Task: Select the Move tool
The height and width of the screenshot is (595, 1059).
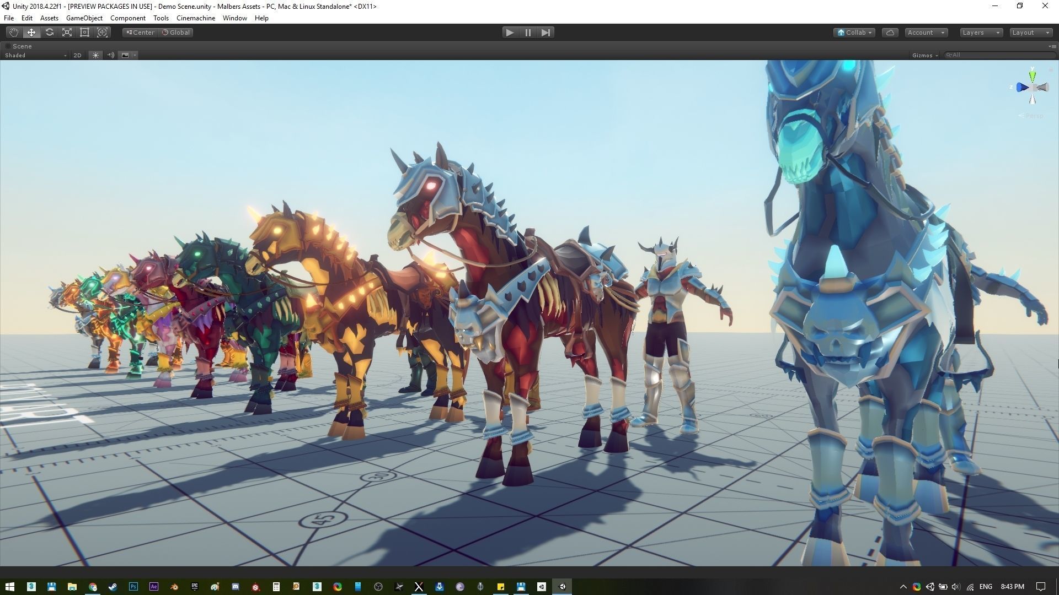Action: pos(31,33)
